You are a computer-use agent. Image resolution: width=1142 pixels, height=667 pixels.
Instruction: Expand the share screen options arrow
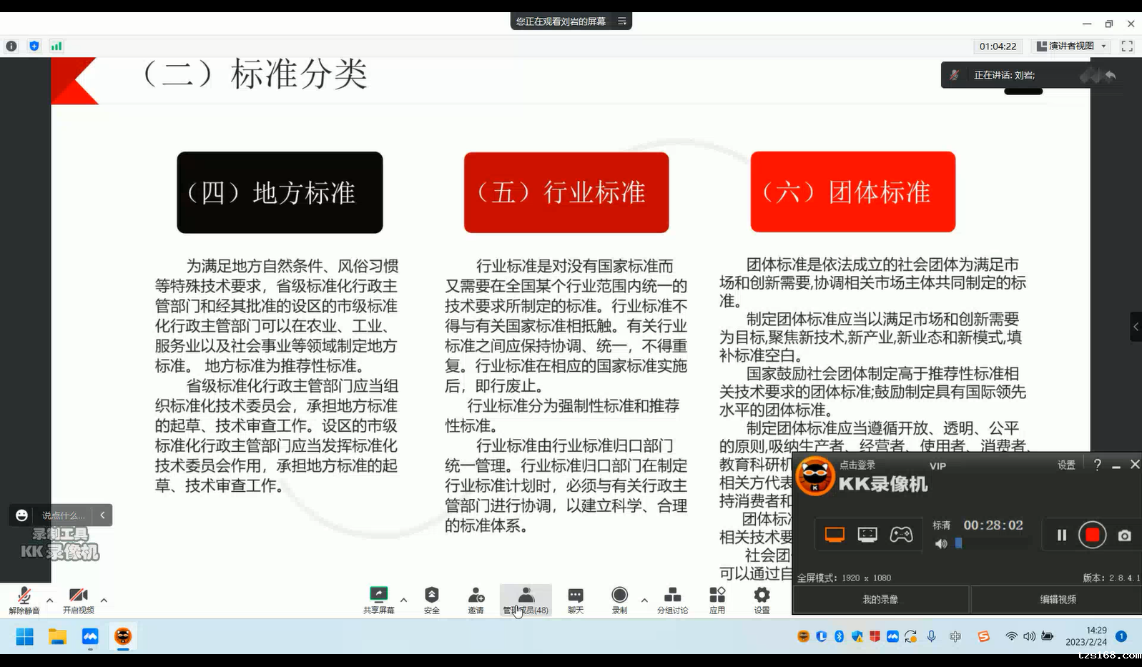pos(403,601)
